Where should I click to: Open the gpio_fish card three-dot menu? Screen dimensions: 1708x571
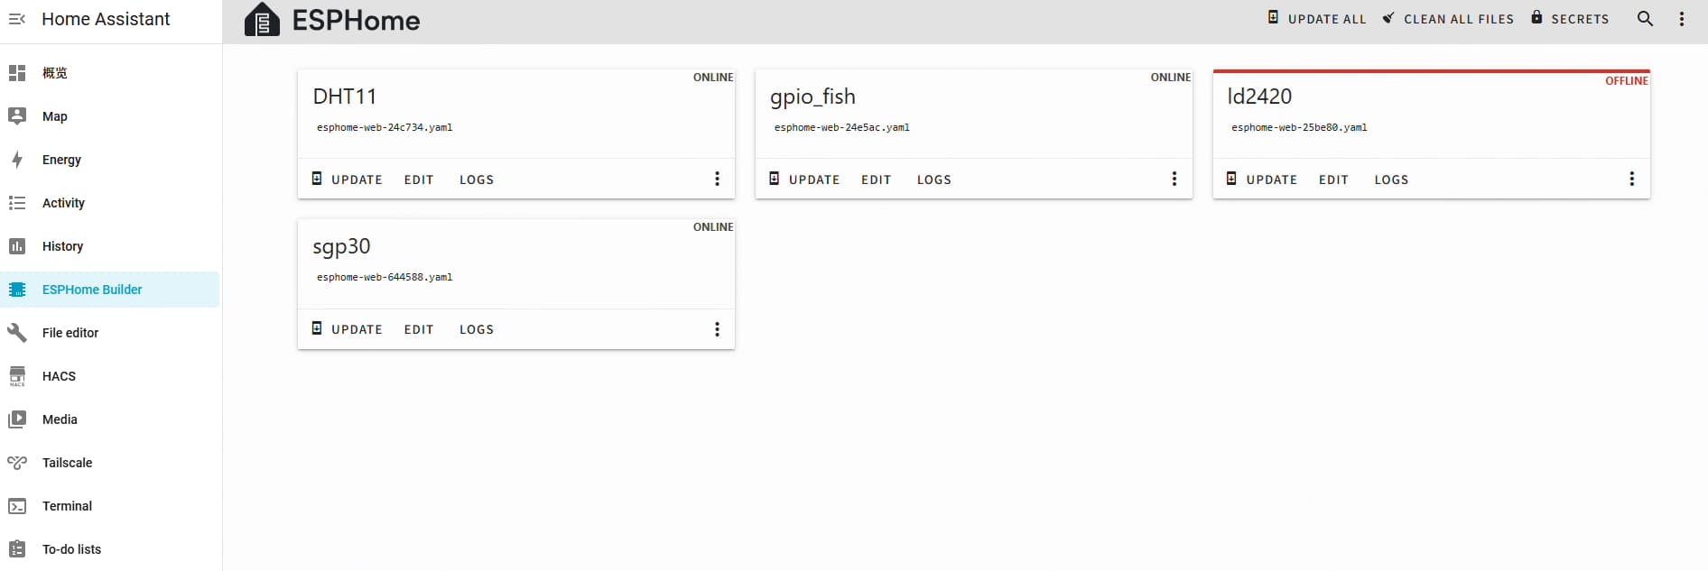point(1174,179)
